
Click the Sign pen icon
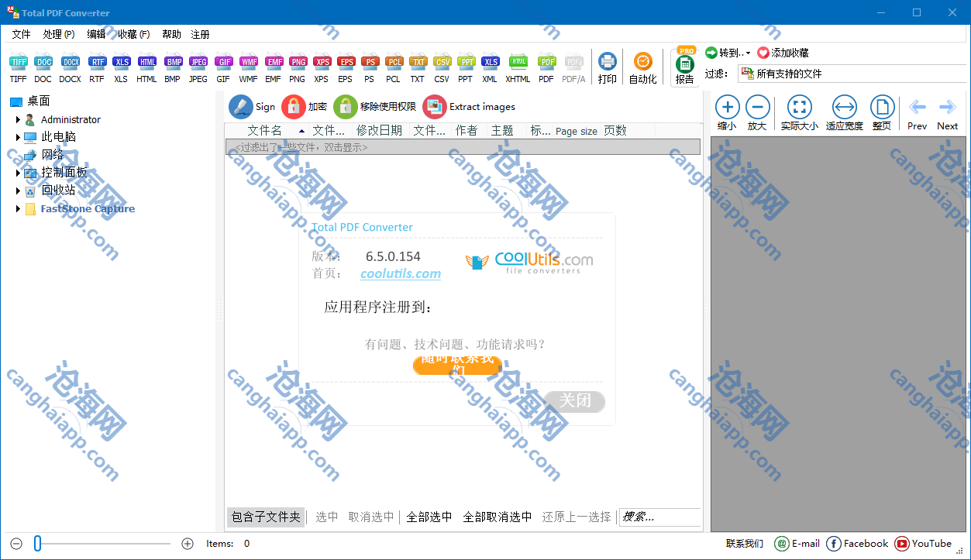coord(241,107)
